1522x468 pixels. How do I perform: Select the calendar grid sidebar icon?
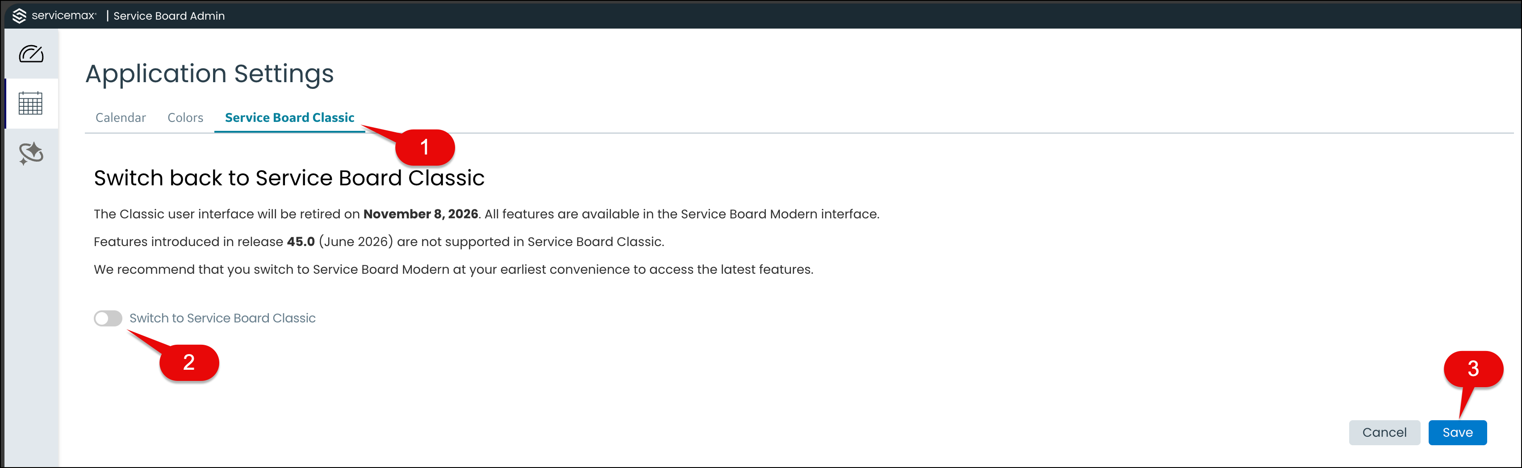pyautogui.click(x=31, y=104)
